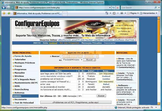Click the Refresh page icon
The width and height of the screenshot is (162, 111).
coord(114,8)
